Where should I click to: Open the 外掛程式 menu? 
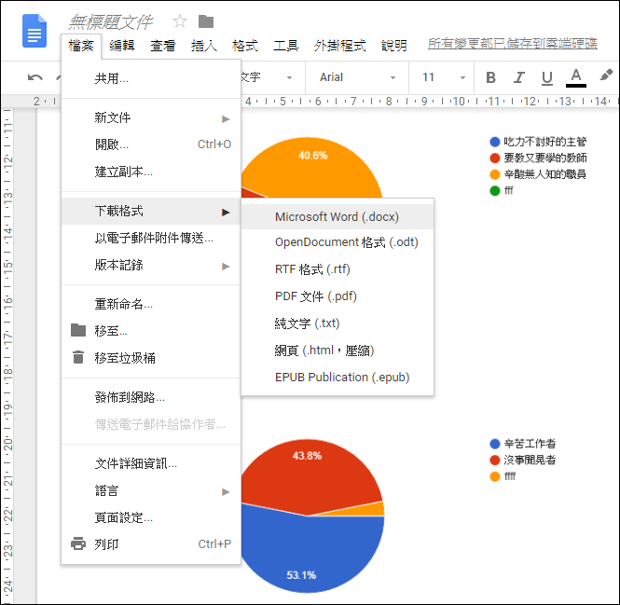coord(340,46)
